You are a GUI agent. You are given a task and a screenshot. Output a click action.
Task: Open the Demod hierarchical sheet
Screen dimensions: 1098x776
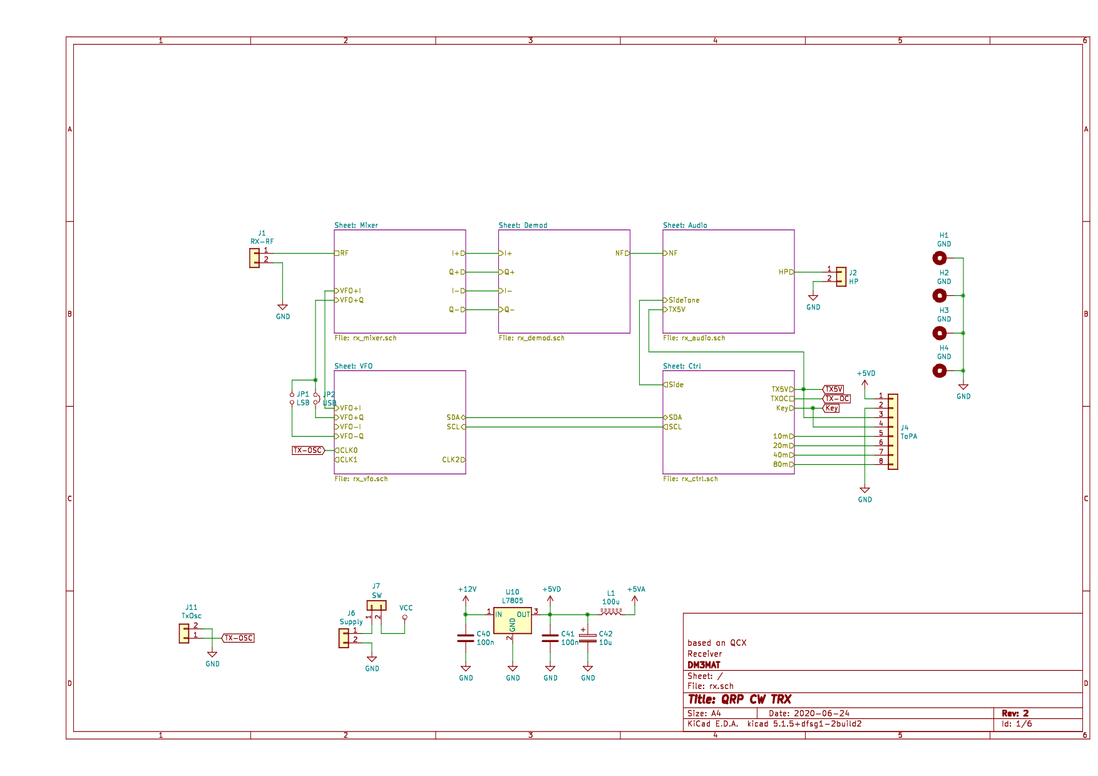[x=564, y=282]
